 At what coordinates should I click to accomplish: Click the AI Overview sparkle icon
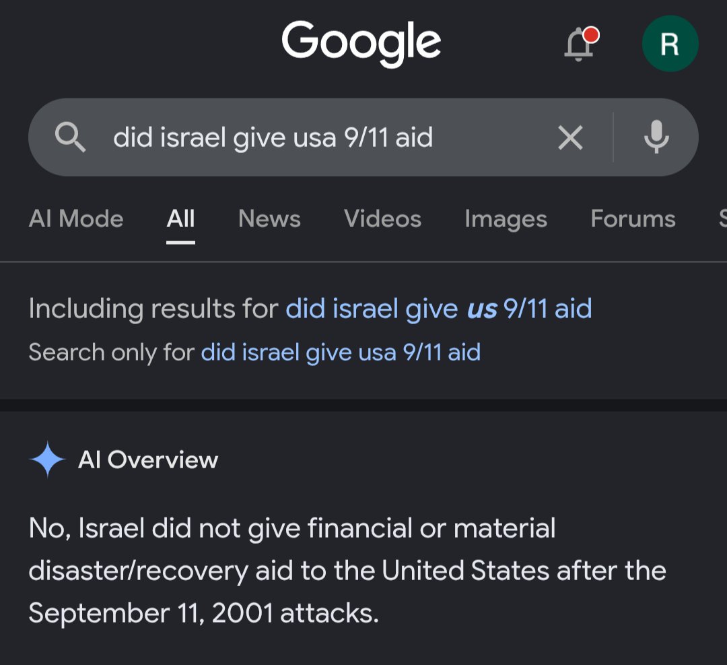point(48,460)
